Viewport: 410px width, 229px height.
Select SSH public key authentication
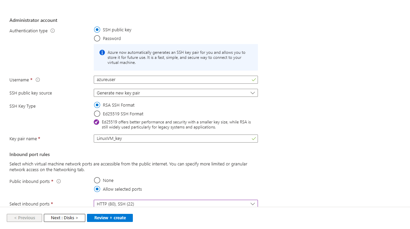97,30
